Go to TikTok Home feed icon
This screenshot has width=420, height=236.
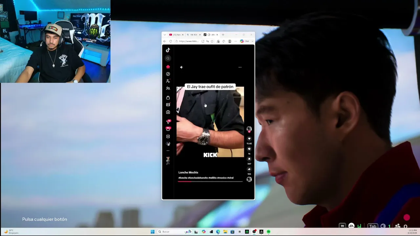168,67
